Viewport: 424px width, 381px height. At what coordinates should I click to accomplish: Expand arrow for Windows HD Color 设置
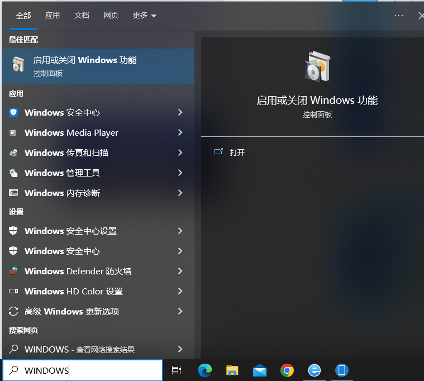180,292
